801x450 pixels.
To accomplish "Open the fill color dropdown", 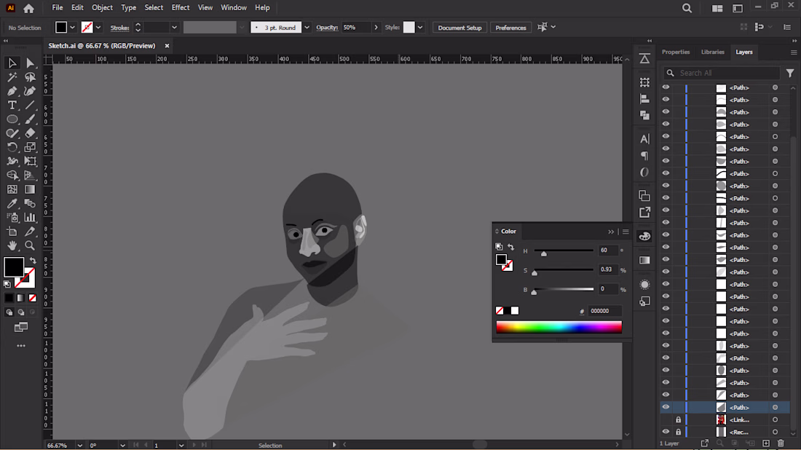I will click(73, 28).
